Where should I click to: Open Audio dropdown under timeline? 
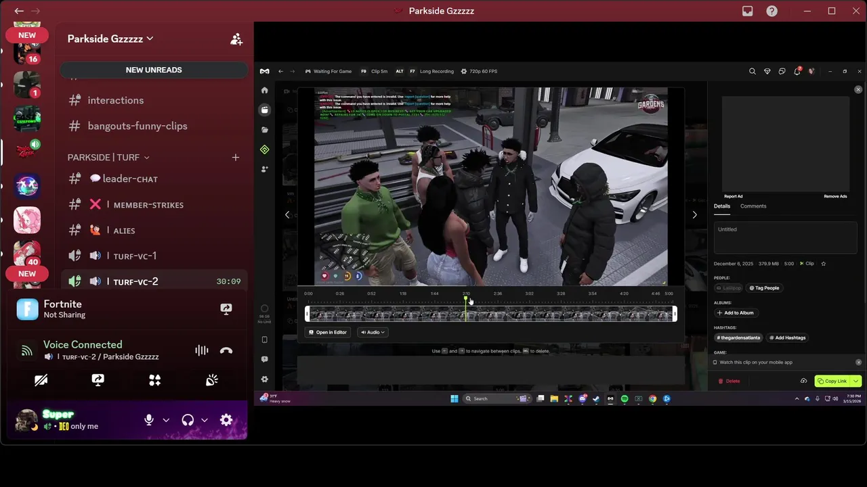pos(373,332)
